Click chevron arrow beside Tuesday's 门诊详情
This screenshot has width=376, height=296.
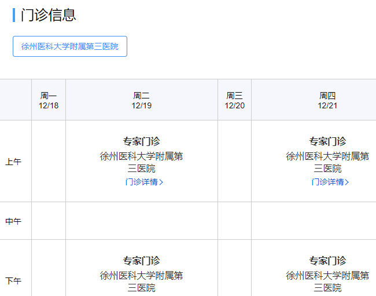point(161,182)
